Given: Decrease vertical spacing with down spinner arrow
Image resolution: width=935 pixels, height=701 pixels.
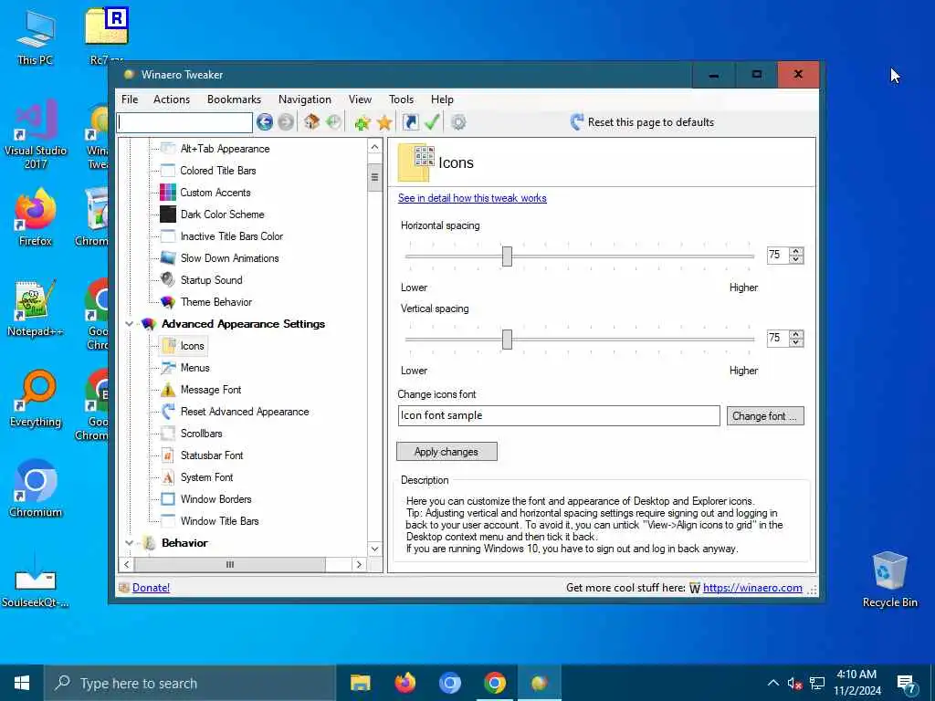Looking at the screenshot, I should click(x=796, y=342).
